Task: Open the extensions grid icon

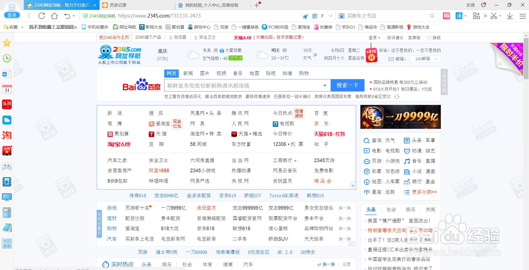Action: (476, 16)
